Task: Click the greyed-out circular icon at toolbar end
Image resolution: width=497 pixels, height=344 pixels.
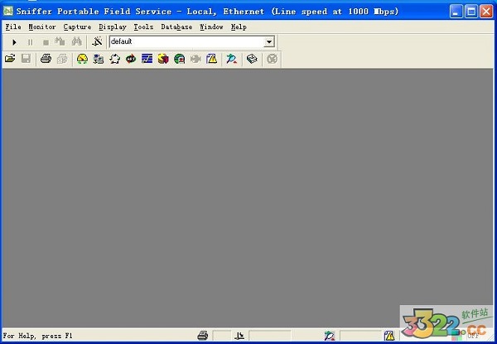Action: click(272, 59)
